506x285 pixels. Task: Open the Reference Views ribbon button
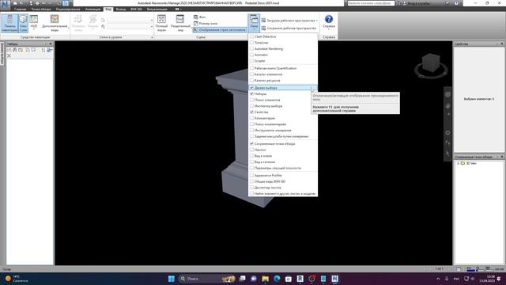tap(55, 23)
